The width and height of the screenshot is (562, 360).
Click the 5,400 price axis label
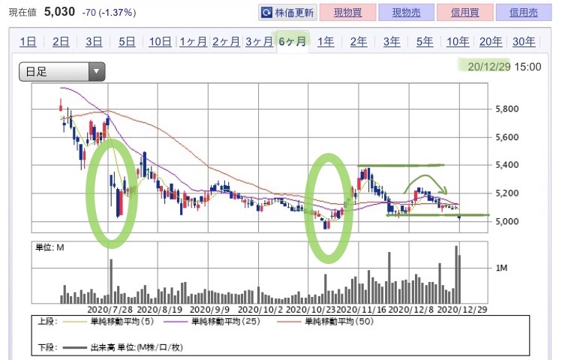click(x=506, y=165)
